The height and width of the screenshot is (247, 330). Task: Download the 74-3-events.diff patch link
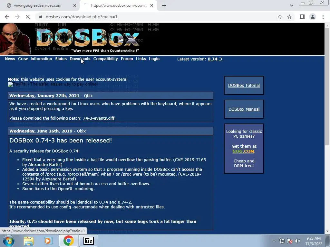tap(99, 118)
